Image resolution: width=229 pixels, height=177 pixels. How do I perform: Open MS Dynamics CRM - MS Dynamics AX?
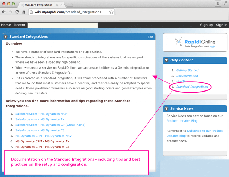coord(42,141)
